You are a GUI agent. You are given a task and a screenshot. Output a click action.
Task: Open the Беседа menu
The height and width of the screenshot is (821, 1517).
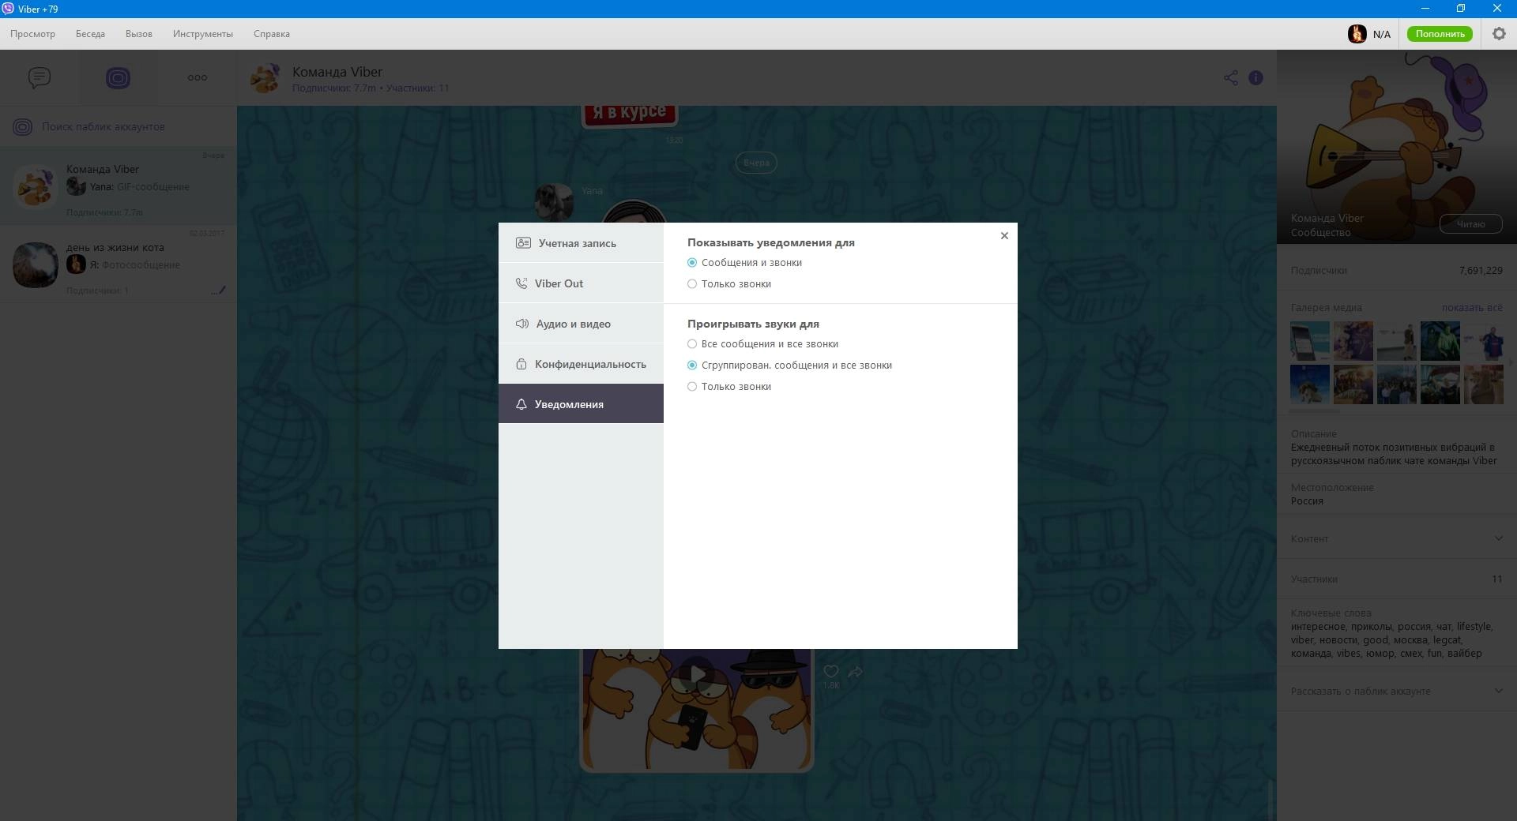pos(90,34)
